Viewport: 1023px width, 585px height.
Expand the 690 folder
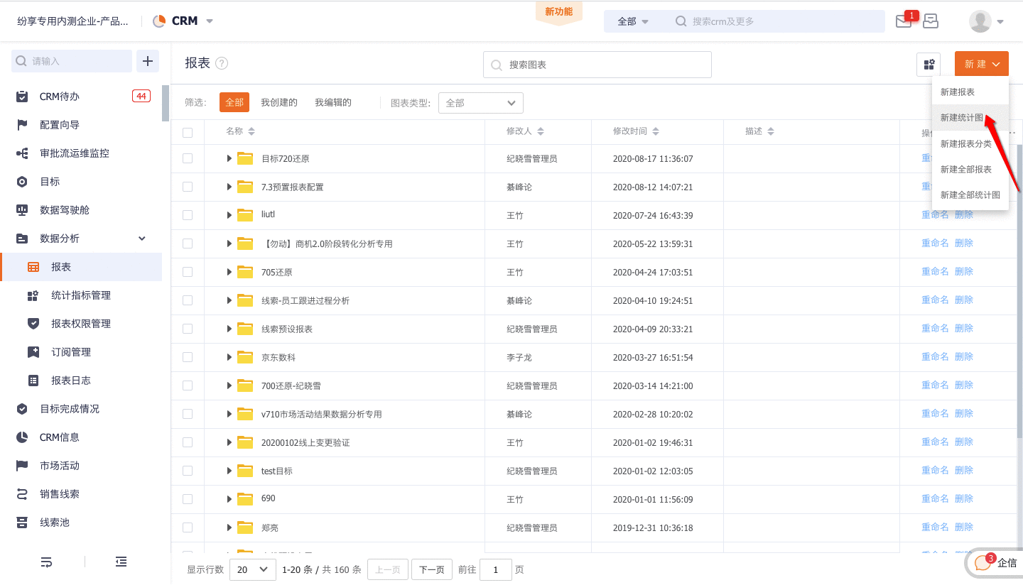tap(229, 499)
